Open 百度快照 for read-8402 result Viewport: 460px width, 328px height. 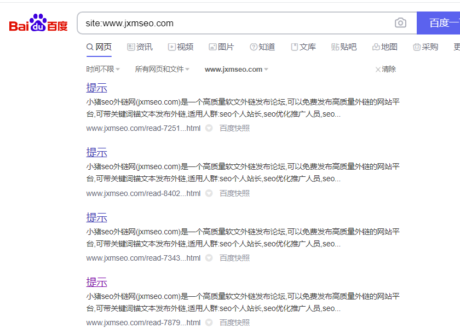tap(235, 193)
